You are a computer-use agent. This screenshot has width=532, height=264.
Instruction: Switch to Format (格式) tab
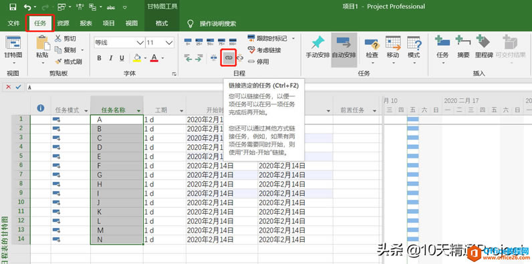pyautogui.click(x=162, y=23)
